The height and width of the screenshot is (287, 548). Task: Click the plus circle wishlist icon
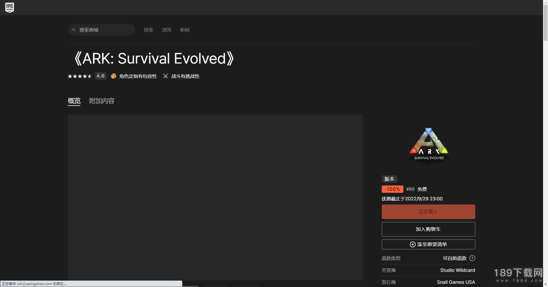coord(412,244)
